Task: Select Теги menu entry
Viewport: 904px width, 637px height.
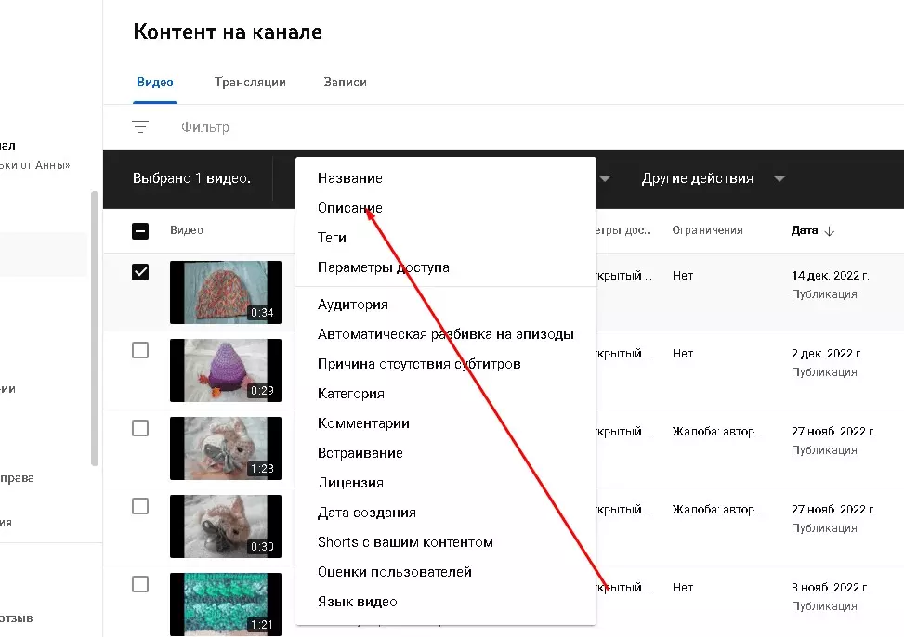Action: (x=332, y=238)
